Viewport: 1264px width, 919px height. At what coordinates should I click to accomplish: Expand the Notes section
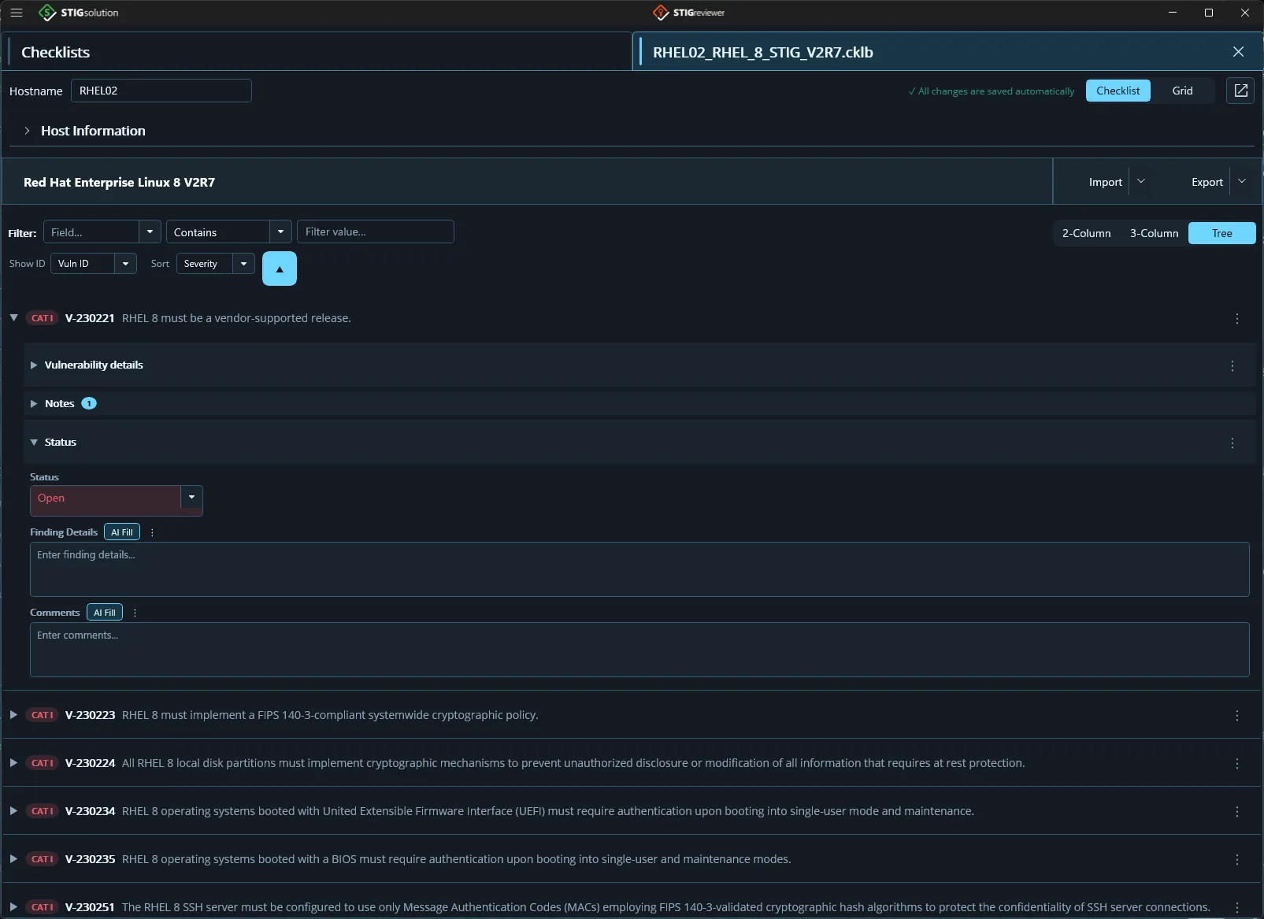point(34,403)
